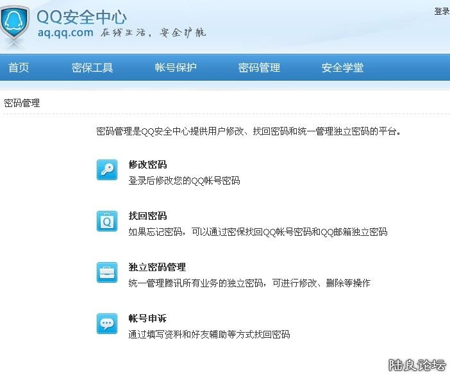Open the 密保工具 navigation menu
The image size is (450, 375).
pos(92,68)
